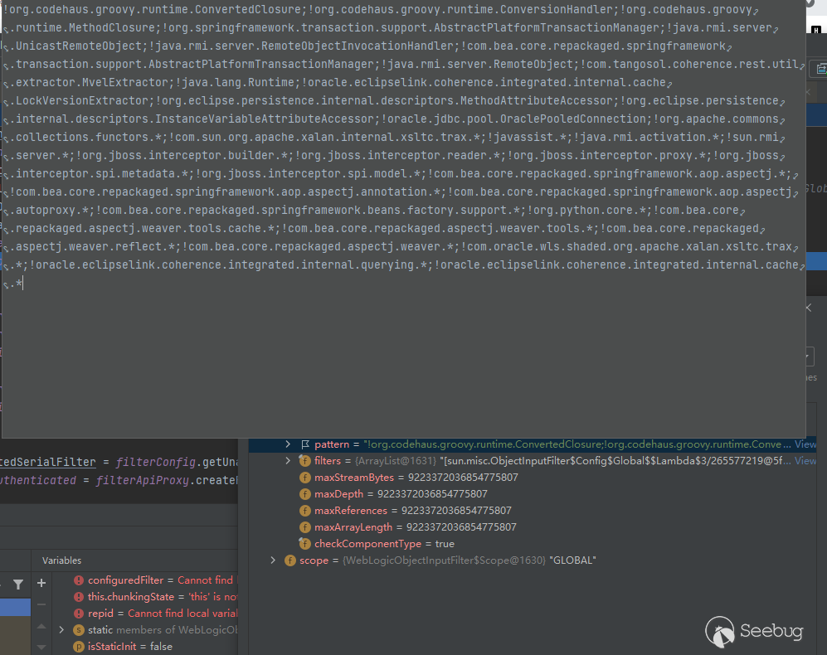Click the error icon next to repid
Image resolution: width=827 pixels, height=655 pixels.
[79, 614]
